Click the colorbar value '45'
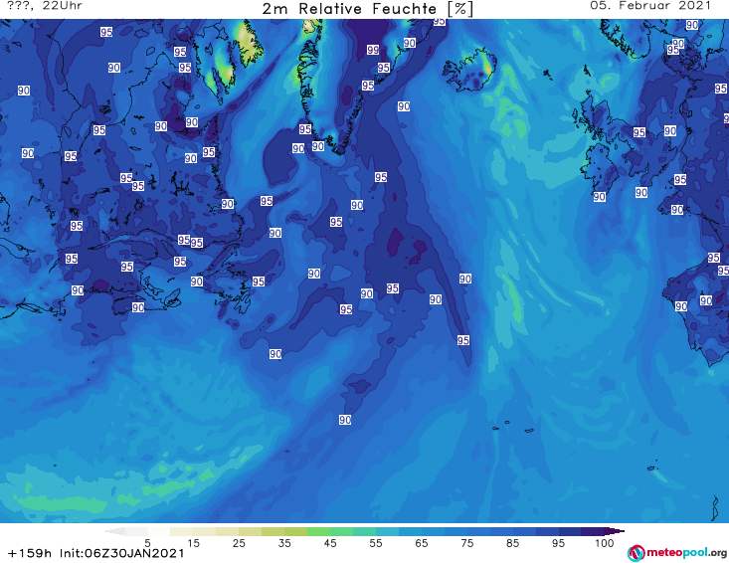 point(330,543)
